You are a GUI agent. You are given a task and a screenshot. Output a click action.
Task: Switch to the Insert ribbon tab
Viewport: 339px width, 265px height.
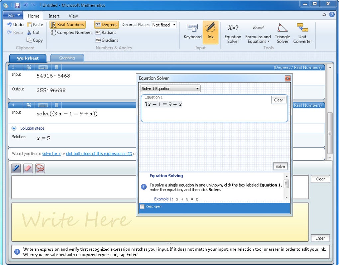(54, 16)
